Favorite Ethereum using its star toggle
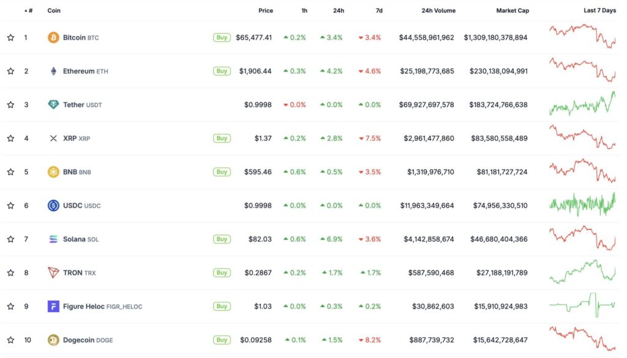This screenshot has height=358, width=627. click(10, 70)
